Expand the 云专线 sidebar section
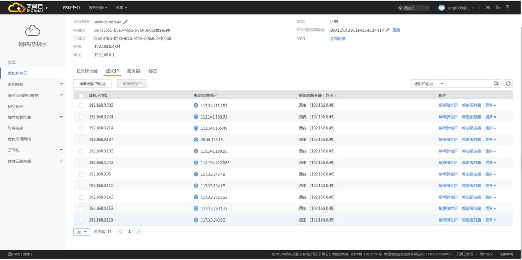 click(x=61, y=150)
